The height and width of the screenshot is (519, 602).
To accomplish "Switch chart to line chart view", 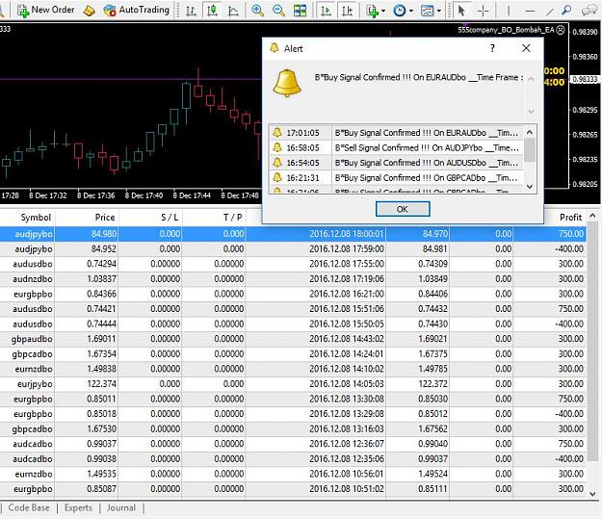I will 233,11.
